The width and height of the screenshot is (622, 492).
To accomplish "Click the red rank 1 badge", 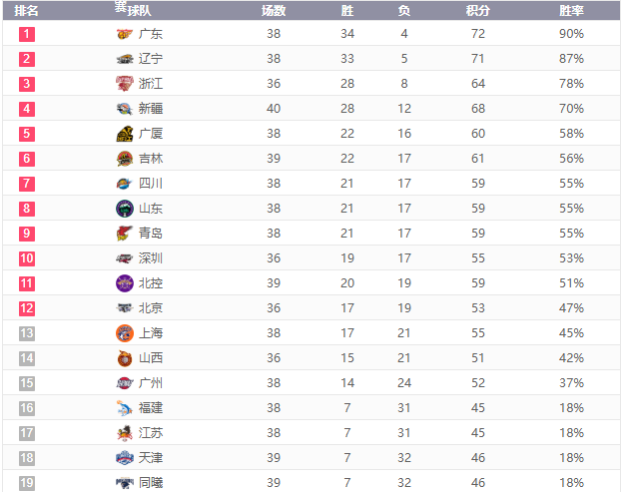I will [x=27, y=34].
